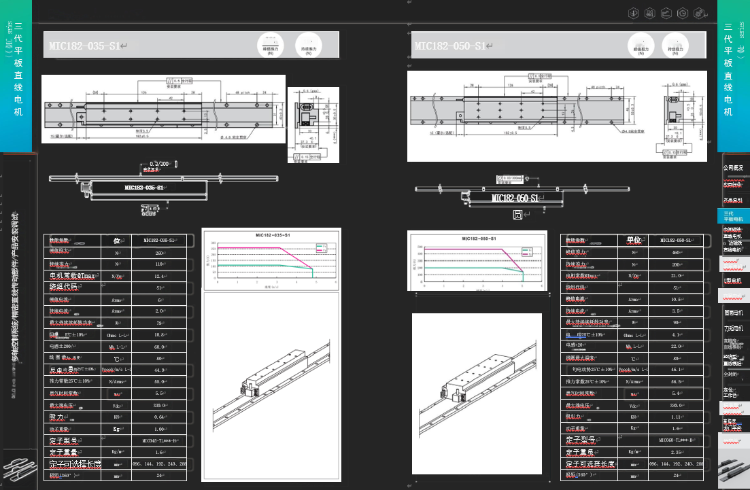Click the value 10.5 in the 050 table
The height and width of the screenshot is (490, 750).
coord(676,299)
